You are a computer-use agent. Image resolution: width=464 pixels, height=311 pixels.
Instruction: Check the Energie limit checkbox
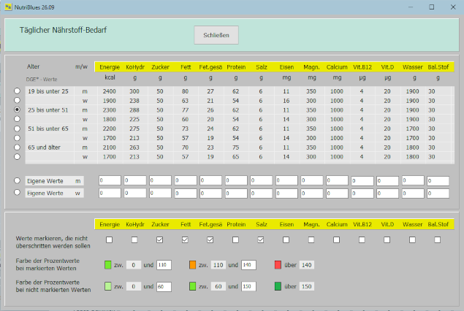109,239
